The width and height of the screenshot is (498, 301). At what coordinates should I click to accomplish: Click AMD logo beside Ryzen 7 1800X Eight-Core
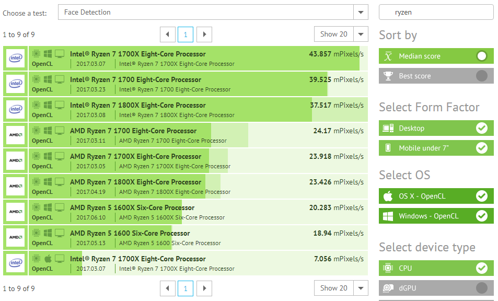pos(16,187)
